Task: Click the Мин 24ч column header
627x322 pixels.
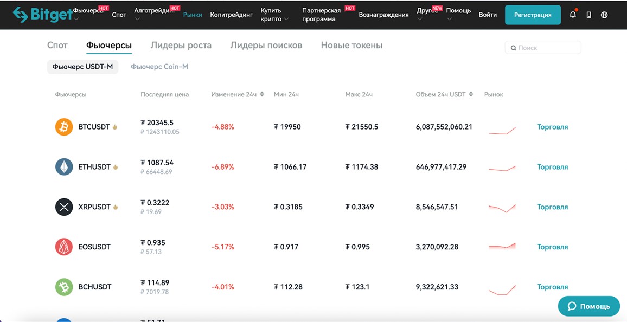Action: tap(286, 95)
